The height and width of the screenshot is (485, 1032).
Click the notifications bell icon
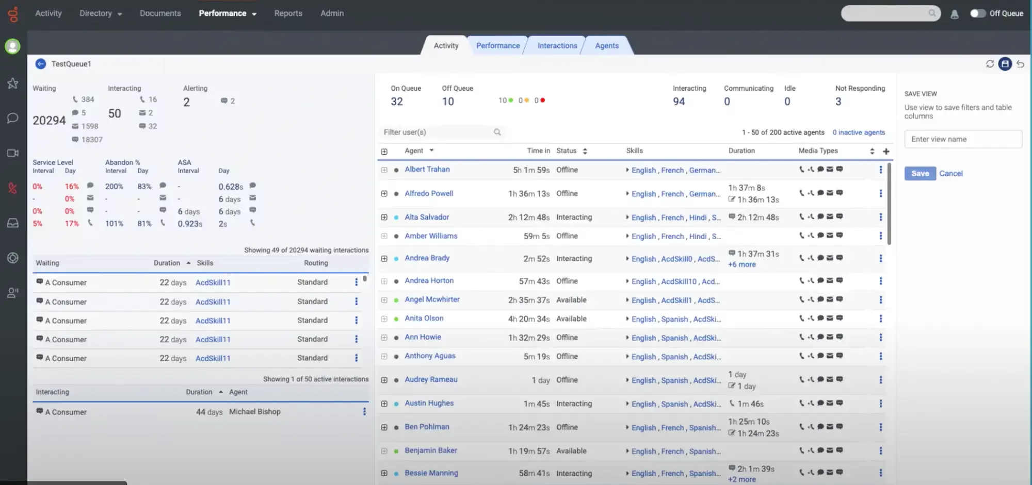[954, 13]
